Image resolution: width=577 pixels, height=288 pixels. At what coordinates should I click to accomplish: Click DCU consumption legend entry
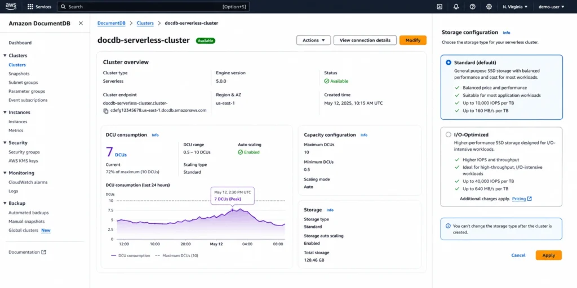130,256
